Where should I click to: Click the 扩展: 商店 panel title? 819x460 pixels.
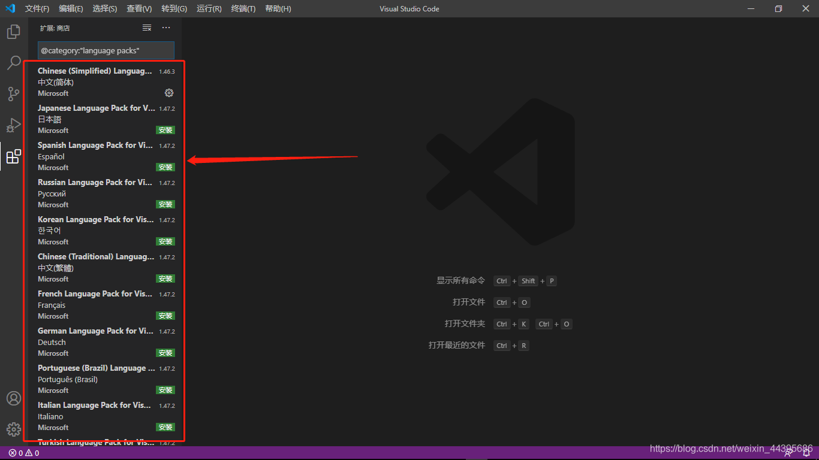coord(55,28)
